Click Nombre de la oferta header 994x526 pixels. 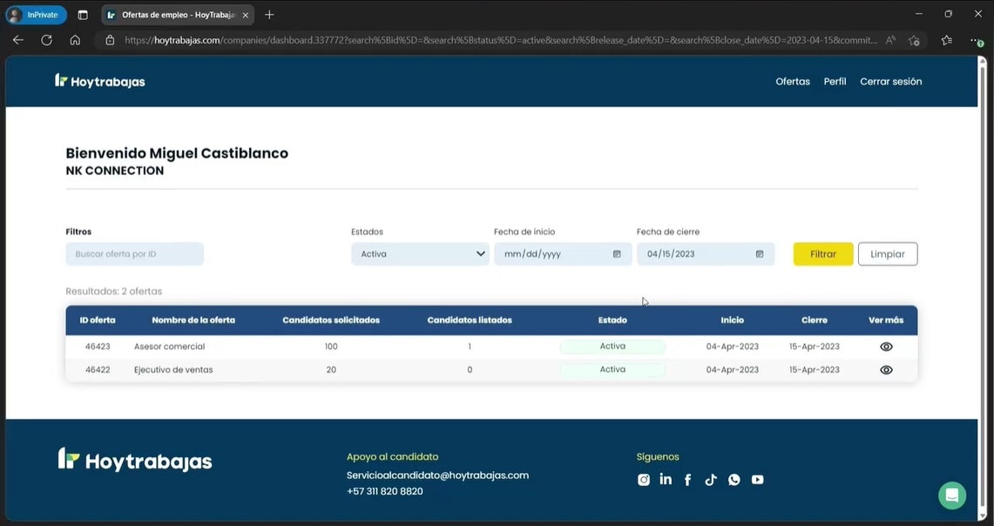pyautogui.click(x=193, y=320)
